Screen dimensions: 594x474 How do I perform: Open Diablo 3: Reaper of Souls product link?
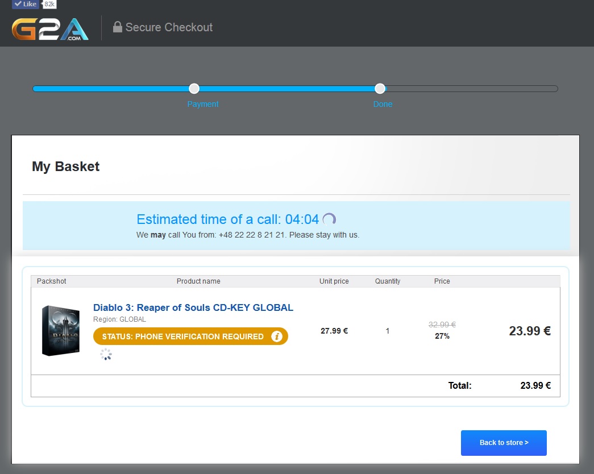click(x=193, y=307)
